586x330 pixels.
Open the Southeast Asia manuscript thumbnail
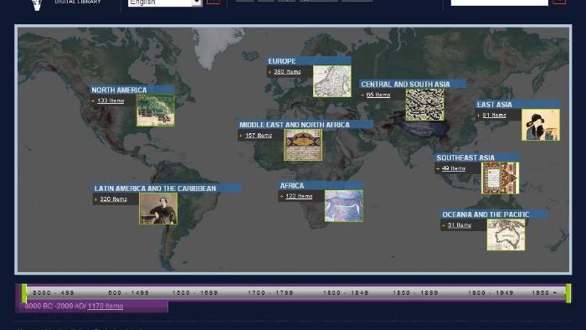coord(500,178)
